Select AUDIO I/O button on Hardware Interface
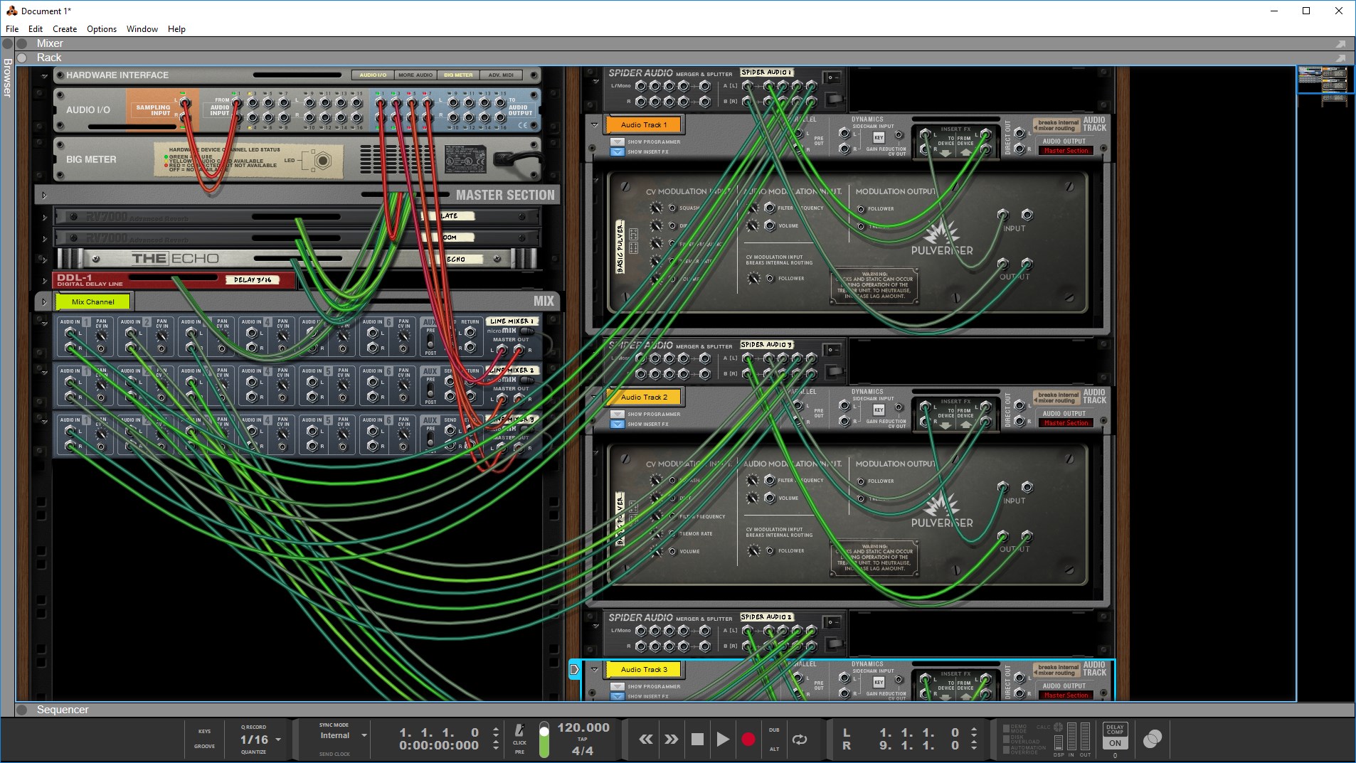This screenshot has width=1356, height=763. pos(373,75)
